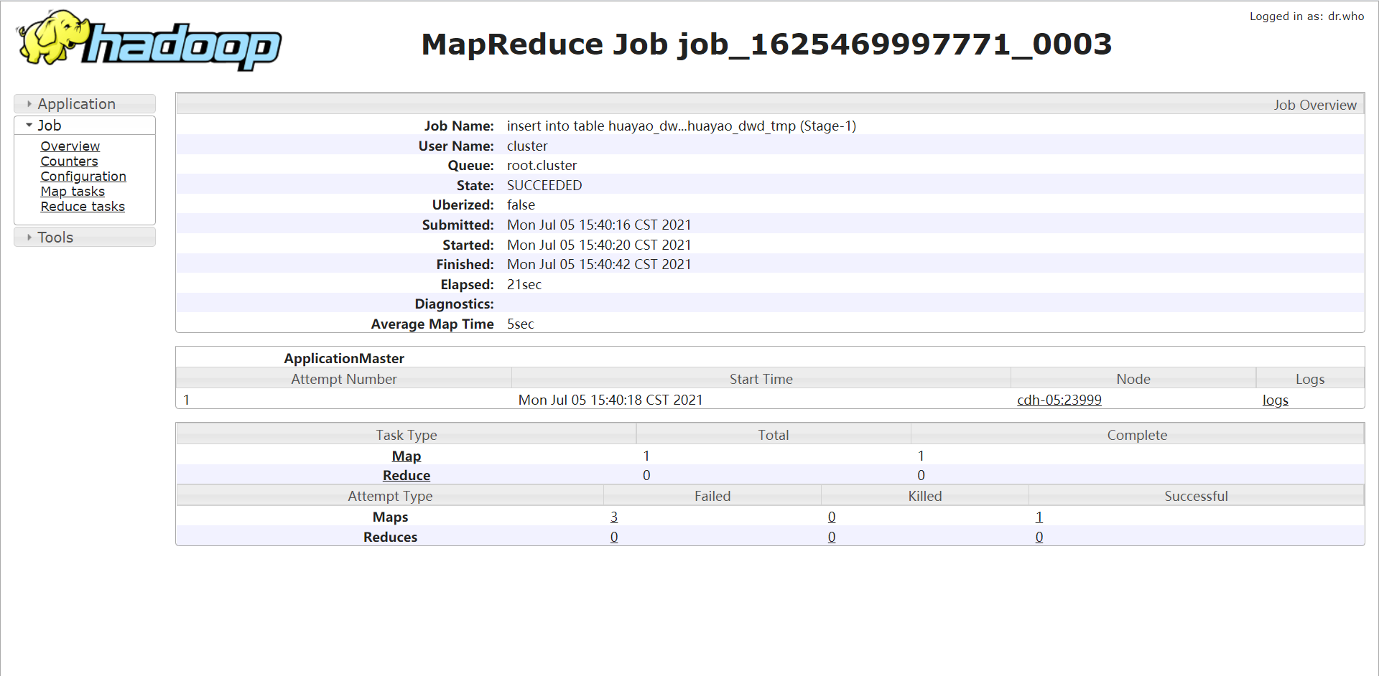
Task: Click the Job Overview header label
Action: click(x=1315, y=105)
